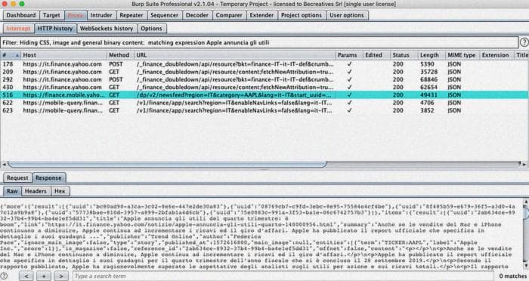Open the Dashboard tab
The width and height of the screenshot is (529, 281).
point(21,15)
